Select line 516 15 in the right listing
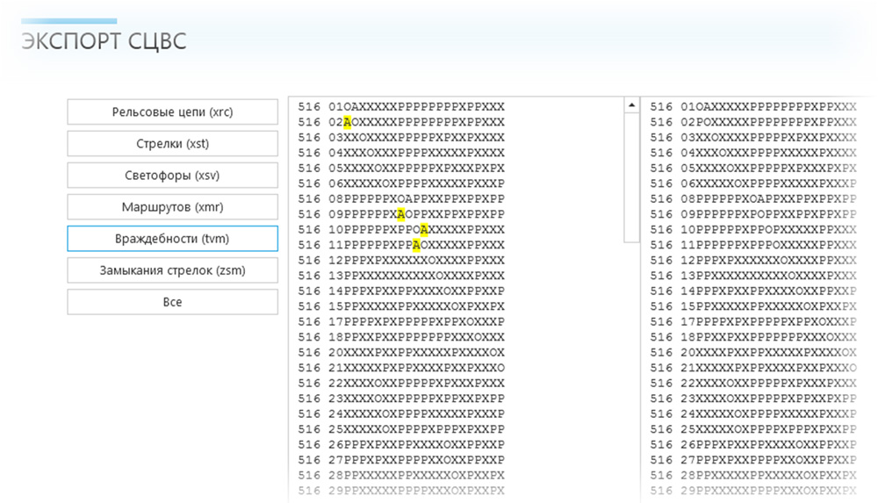Image resolution: width=878 pixels, height=503 pixels. click(x=753, y=306)
